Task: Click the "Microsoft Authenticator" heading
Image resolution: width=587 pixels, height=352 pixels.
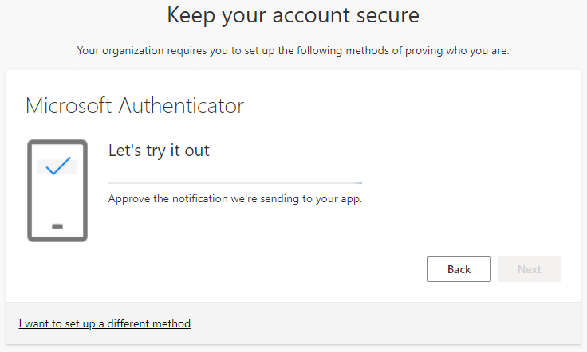Action: [135, 105]
